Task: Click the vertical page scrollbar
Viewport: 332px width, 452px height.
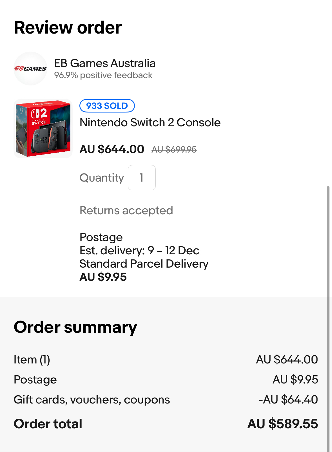Action: click(328, 319)
